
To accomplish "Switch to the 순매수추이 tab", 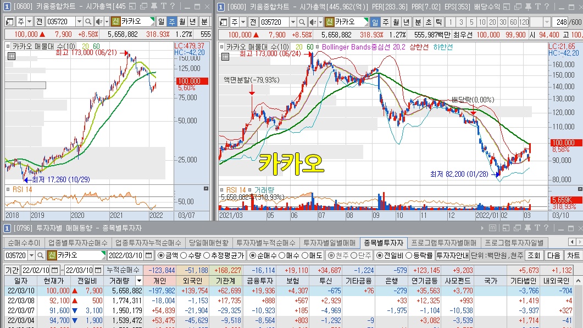I will (24, 243).
